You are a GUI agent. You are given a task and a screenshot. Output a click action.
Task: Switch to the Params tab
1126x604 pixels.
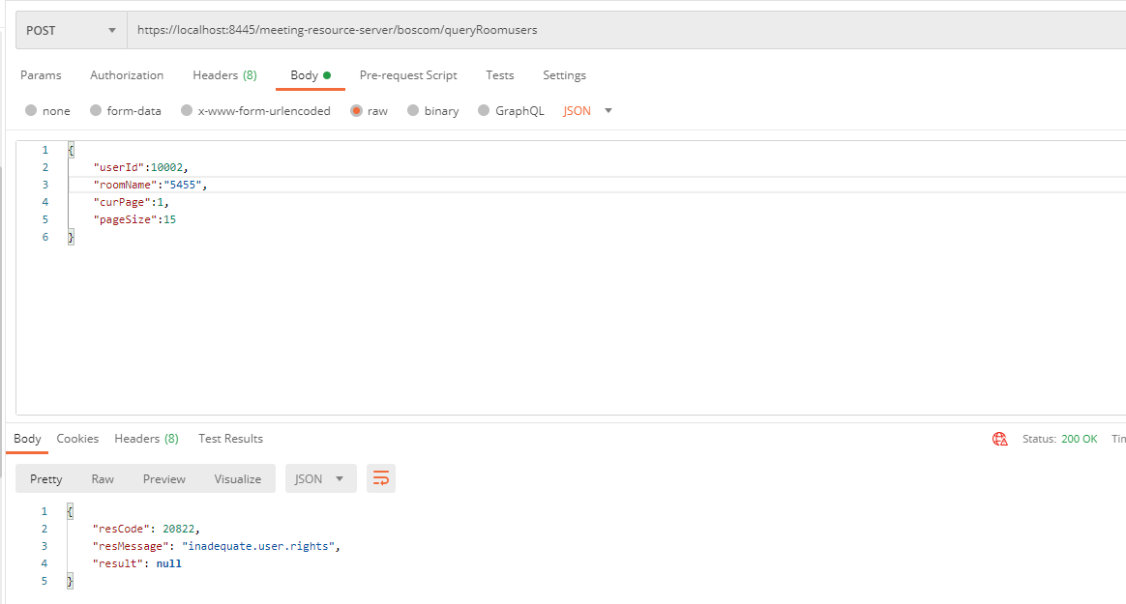(x=41, y=74)
